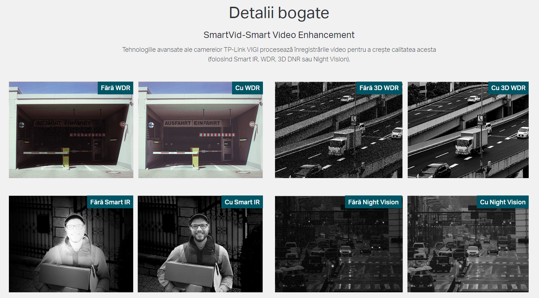
Task: Click the TP-Link VIGI description paragraph
Action: (x=279, y=54)
